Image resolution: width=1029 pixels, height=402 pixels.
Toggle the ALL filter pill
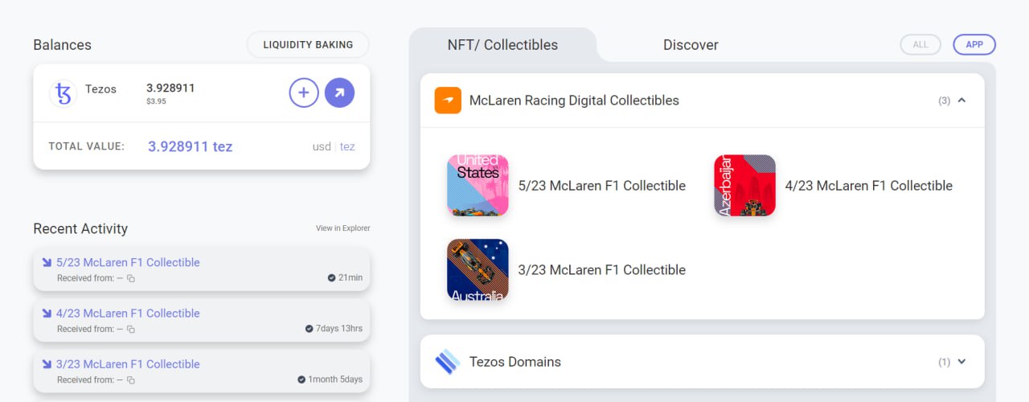coord(920,45)
